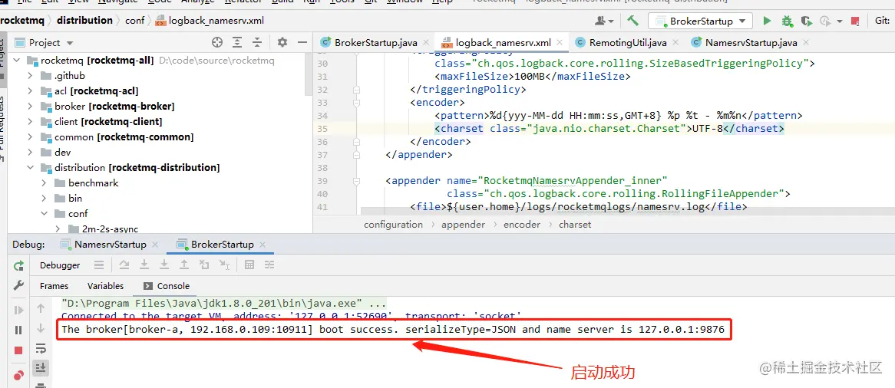Expand the client [rocketmq-client] module
Image resolution: width=895 pixels, height=388 pixels.
point(30,121)
